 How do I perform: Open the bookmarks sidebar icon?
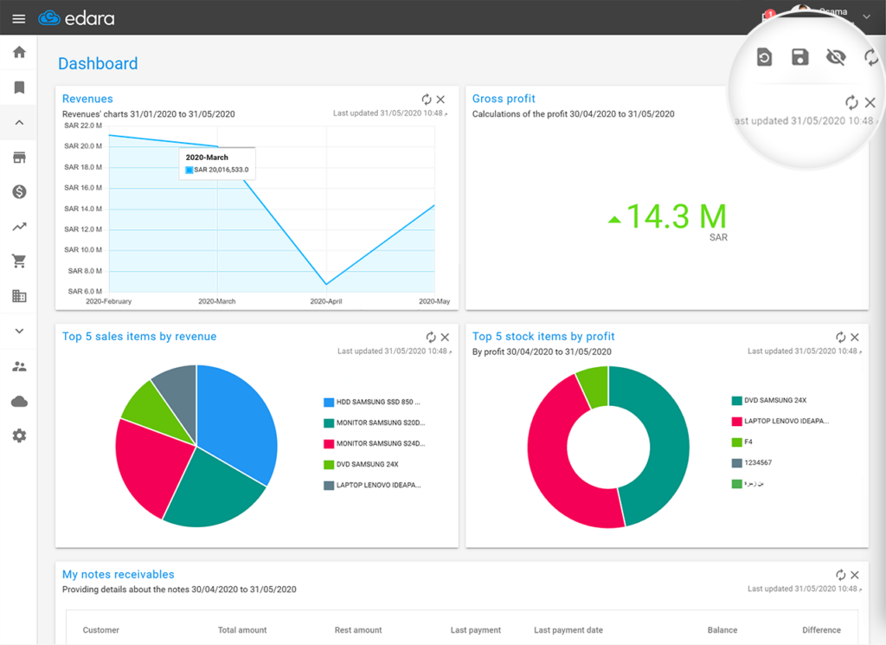pyautogui.click(x=19, y=87)
